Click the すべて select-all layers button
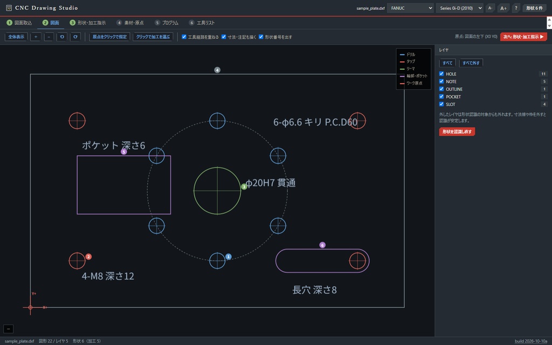Image resolution: width=552 pixels, height=345 pixels. [x=447, y=63]
